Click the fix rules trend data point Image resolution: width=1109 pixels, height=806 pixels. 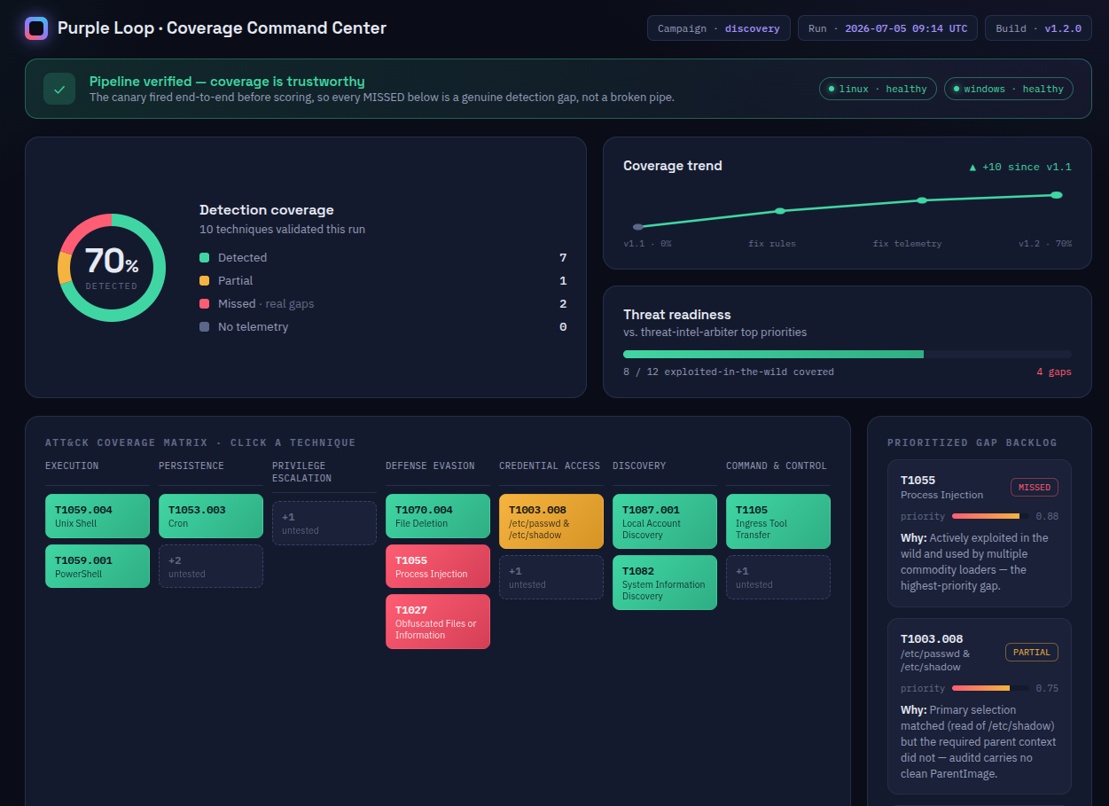pyautogui.click(x=780, y=211)
